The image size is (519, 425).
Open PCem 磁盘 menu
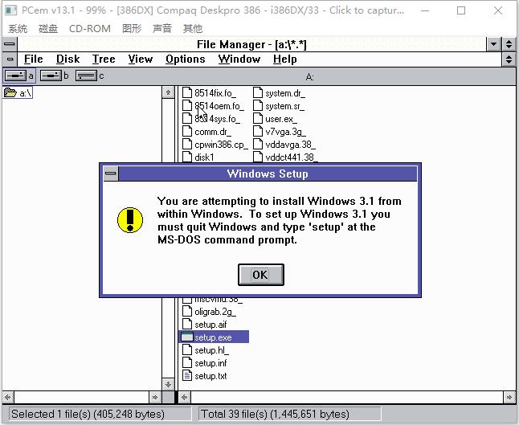coord(48,28)
